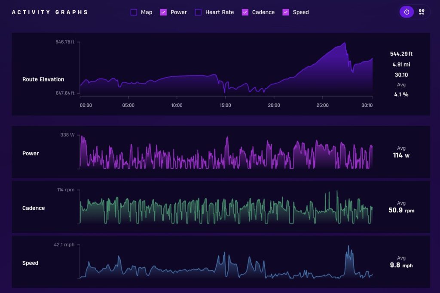Switch to time-based view stopwatch icon
The height and width of the screenshot is (293, 440).
coord(406,12)
